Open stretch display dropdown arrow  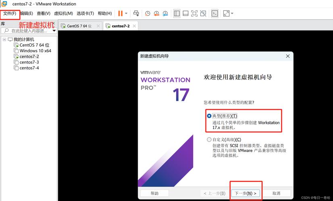pyautogui.click(x=232, y=14)
